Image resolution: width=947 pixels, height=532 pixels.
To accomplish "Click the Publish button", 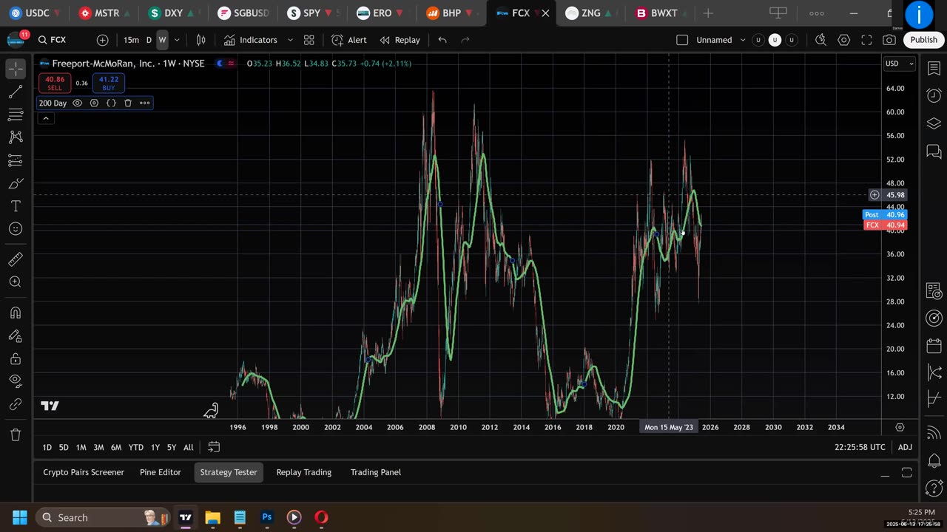I will [x=923, y=40].
